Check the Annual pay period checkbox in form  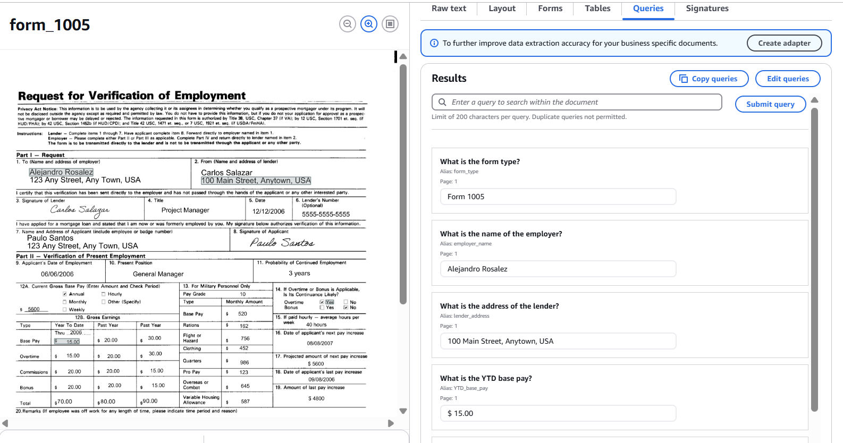tap(65, 294)
